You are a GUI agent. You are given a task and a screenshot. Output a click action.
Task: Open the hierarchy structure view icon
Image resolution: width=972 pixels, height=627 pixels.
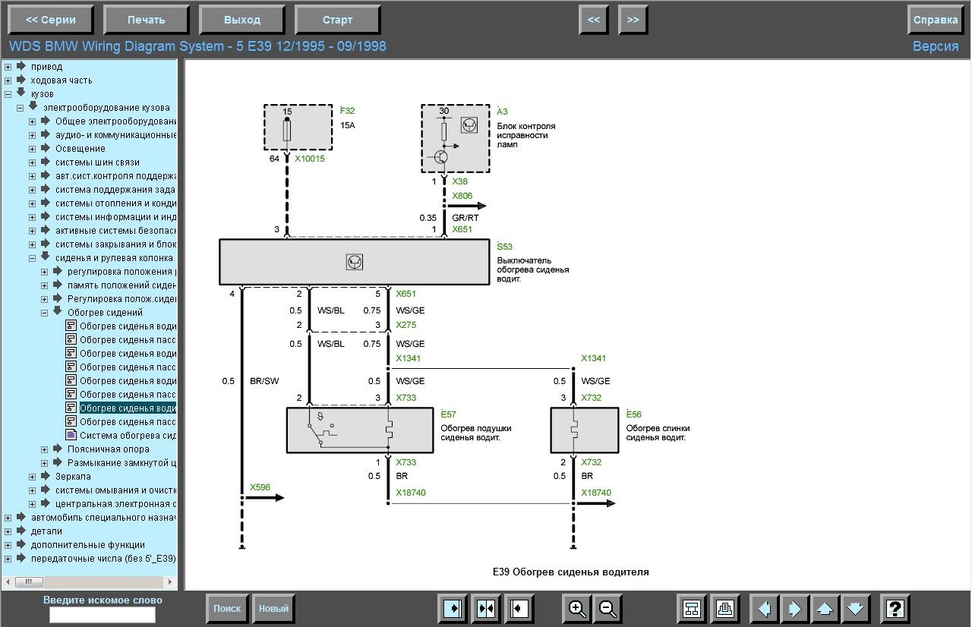tap(692, 608)
